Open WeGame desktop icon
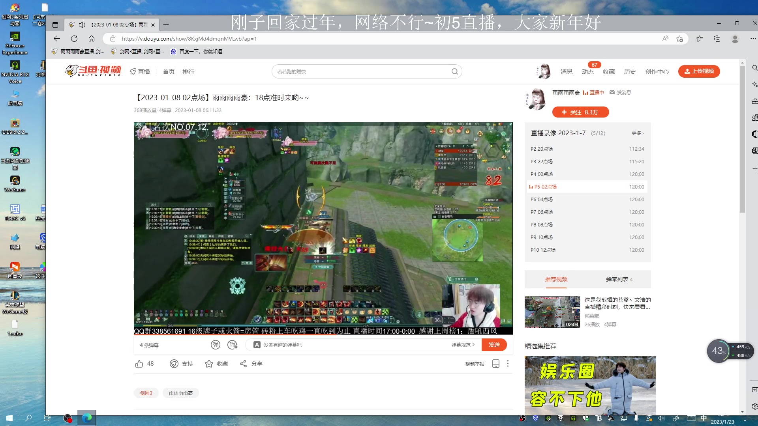The width and height of the screenshot is (758, 426). 15,183
